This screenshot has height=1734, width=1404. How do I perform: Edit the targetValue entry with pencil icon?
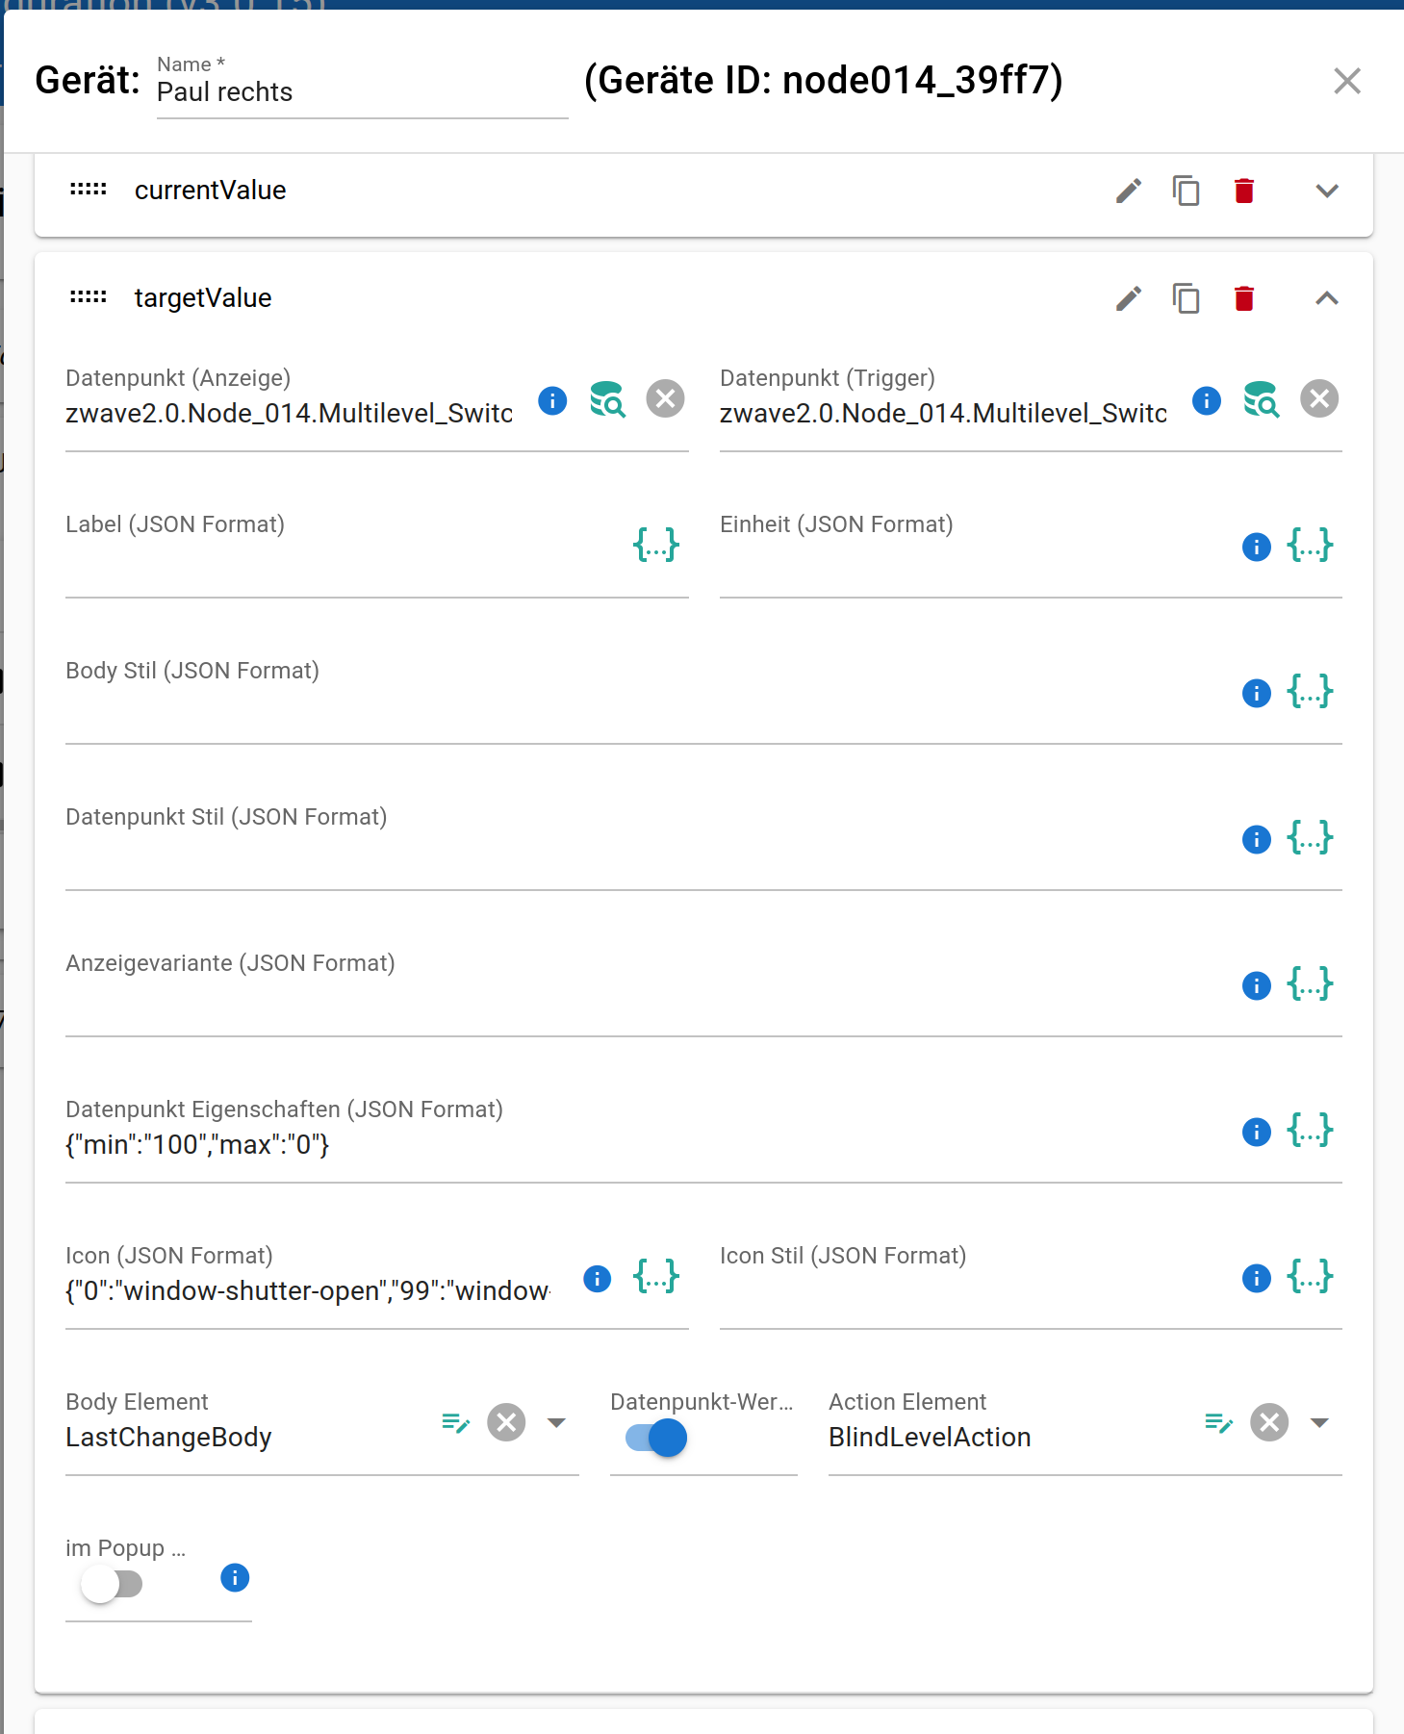coord(1129,298)
